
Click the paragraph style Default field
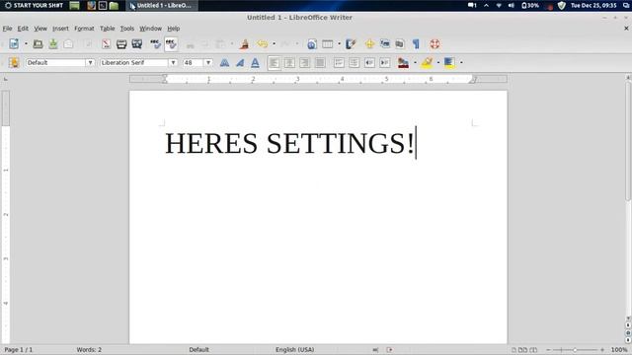[55, 63]
